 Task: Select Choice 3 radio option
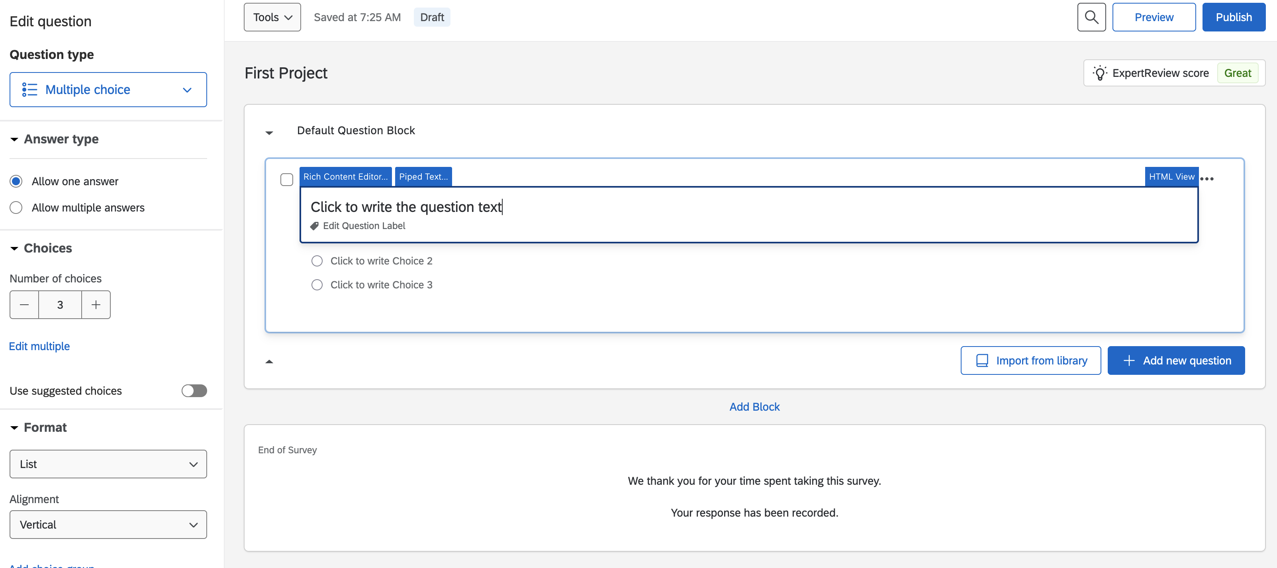click(317, 285)
